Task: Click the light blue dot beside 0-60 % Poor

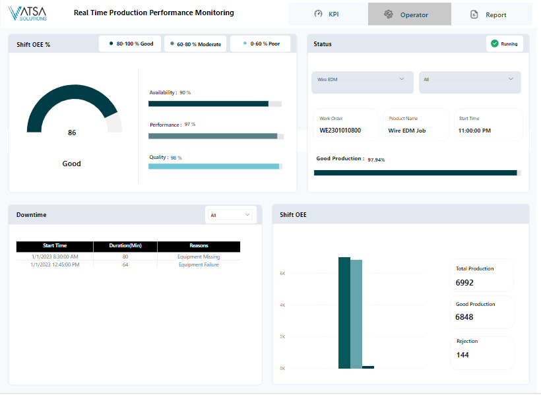Action: (245, 44)
